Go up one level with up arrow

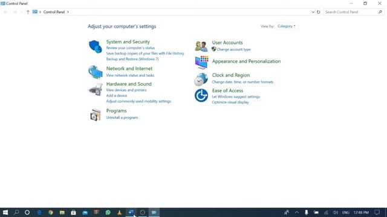tap(28, 12)
